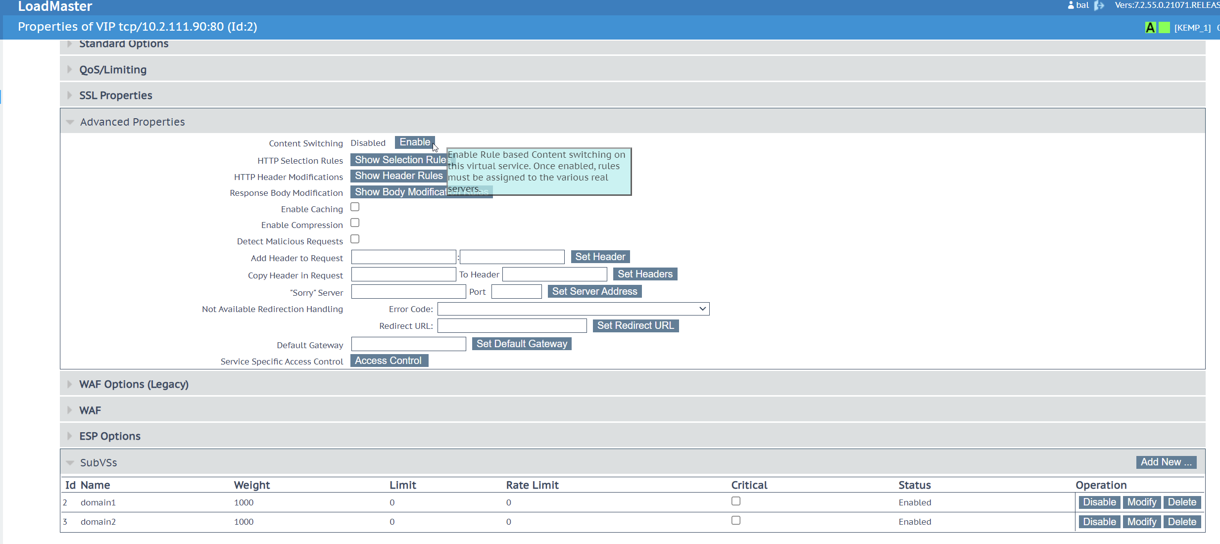This screenshot has width=1220, height=544.
Task: Click the user icon beside bal
Action: pos(1071,5)
